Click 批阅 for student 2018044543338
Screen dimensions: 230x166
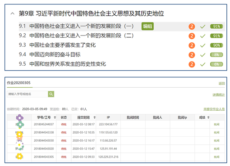pyautogui.click(x=216, y=132)
